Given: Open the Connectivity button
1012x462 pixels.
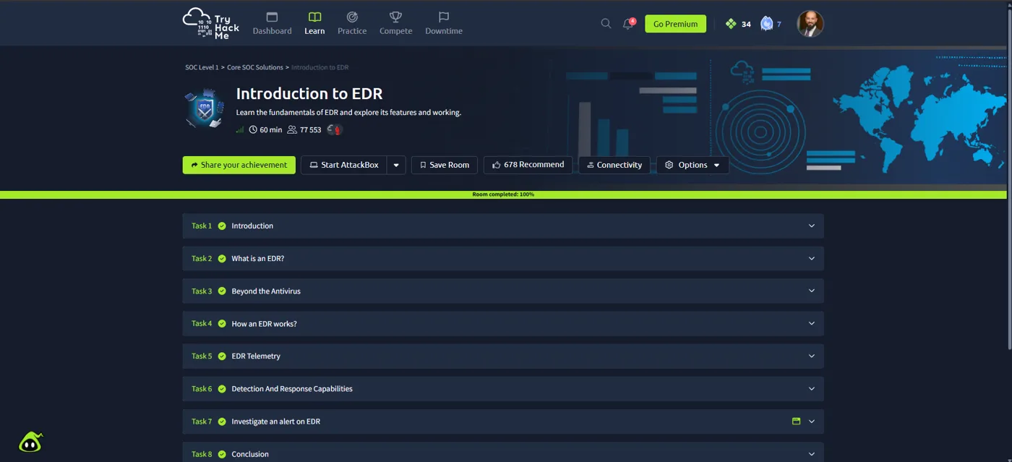Looking at the screenshot, I should click(614, 165).
